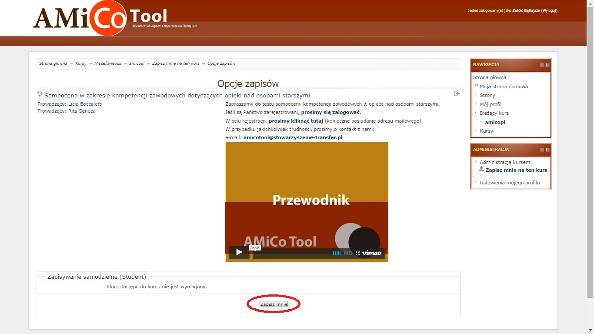The image size is (594, 334).
Task: Seek in the video progress bar
Action: (x=291, y=253)
